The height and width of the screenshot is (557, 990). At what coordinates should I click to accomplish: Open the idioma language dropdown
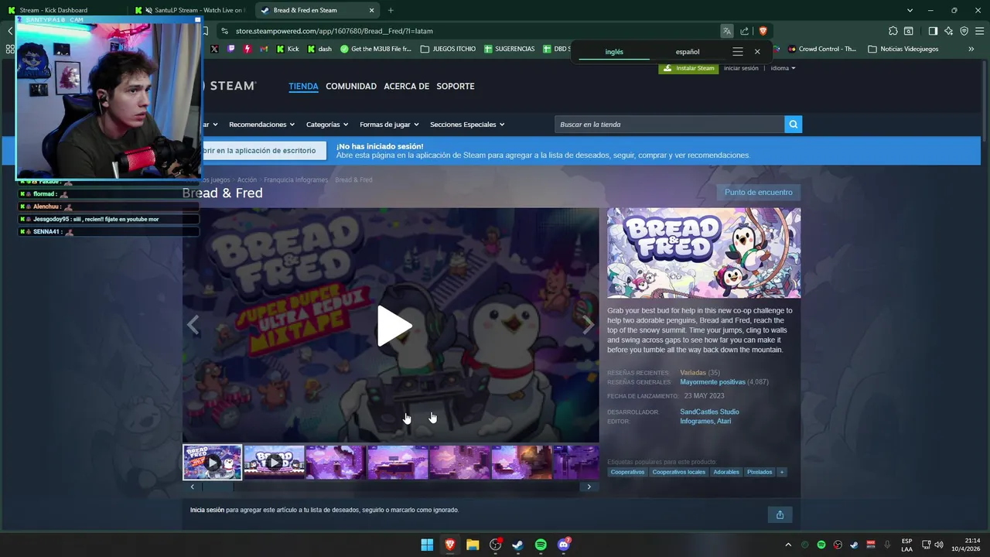[783, 68]
